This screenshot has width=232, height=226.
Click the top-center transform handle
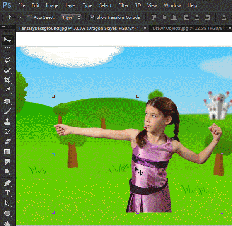(x=138, y=96)
